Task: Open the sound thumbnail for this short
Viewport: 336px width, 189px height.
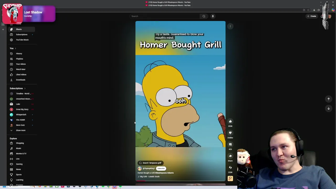Action: (230, 178)
